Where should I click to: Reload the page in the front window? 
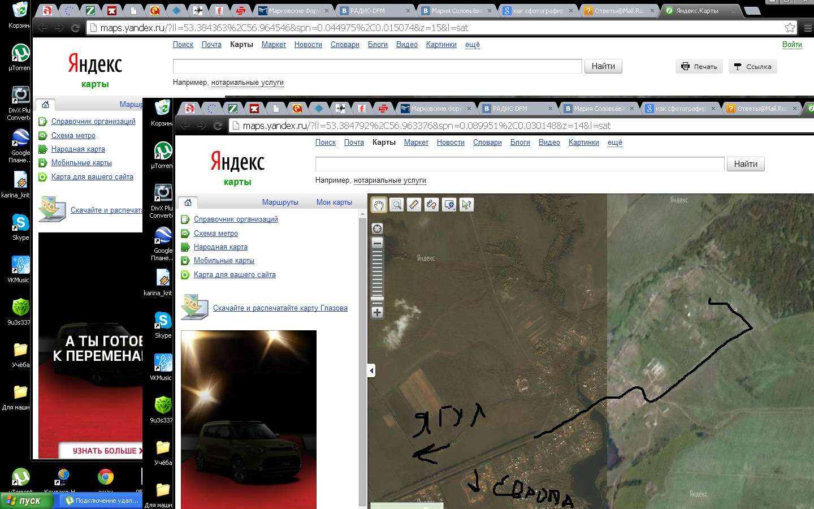pyautogui.click(x=218, y=126)
